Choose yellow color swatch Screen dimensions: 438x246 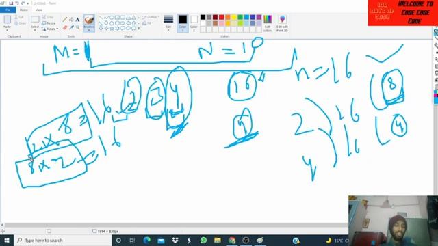[234, 17]
